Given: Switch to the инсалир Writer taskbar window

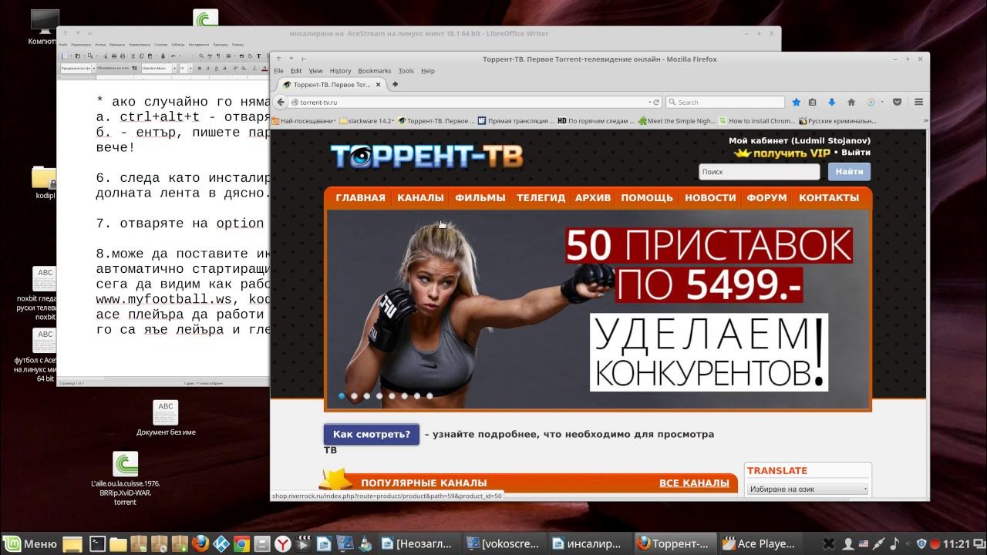Looking at the screenshot, I should pos(589,543).
